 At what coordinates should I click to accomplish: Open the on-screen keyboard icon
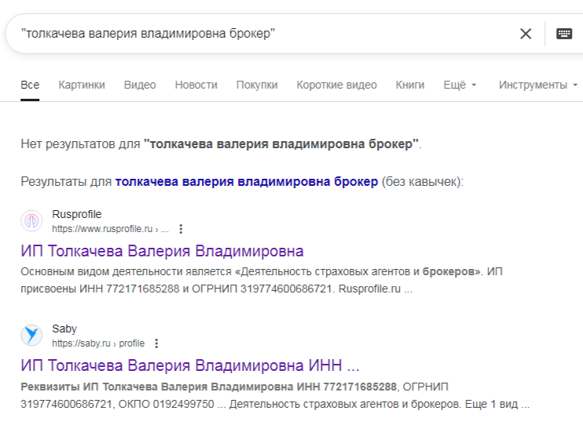point(563,34)
